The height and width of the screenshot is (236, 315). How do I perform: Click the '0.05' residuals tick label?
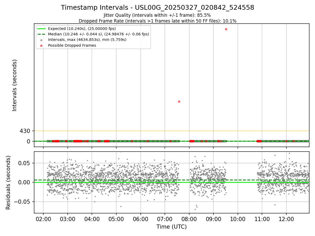pyautogui.click(x=24, y=163)
